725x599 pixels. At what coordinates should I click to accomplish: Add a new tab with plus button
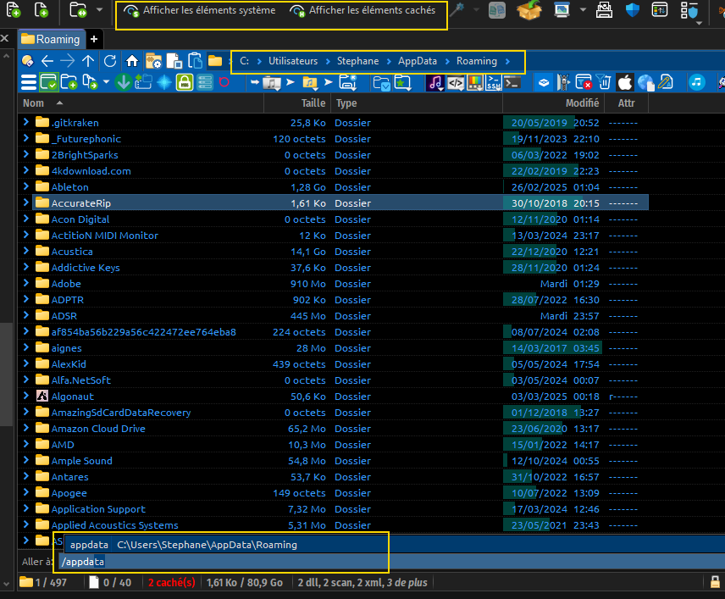[94, 39]
